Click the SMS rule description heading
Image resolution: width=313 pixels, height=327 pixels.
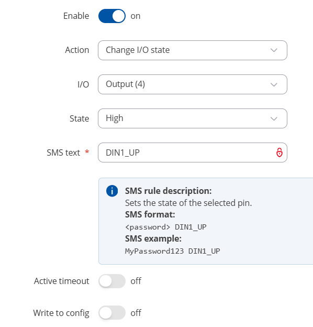(168, 191)
